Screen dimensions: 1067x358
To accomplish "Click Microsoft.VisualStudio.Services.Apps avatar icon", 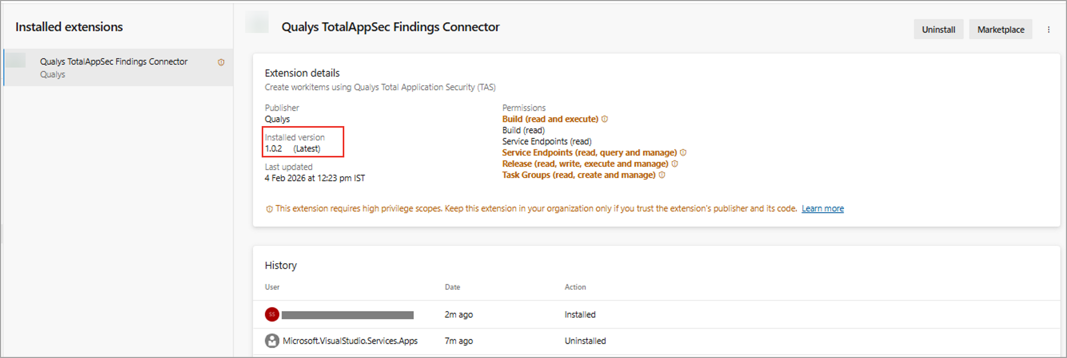I will pos(272,340).
